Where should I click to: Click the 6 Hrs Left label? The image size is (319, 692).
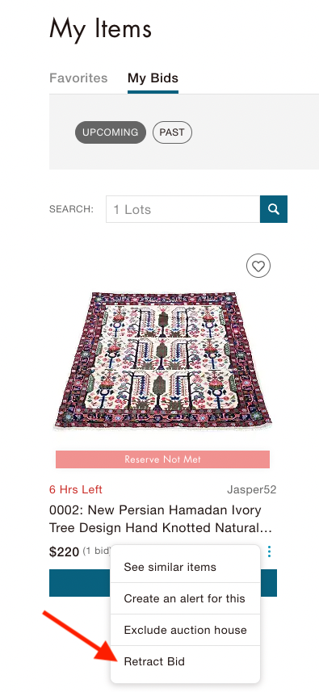[76, 490]
